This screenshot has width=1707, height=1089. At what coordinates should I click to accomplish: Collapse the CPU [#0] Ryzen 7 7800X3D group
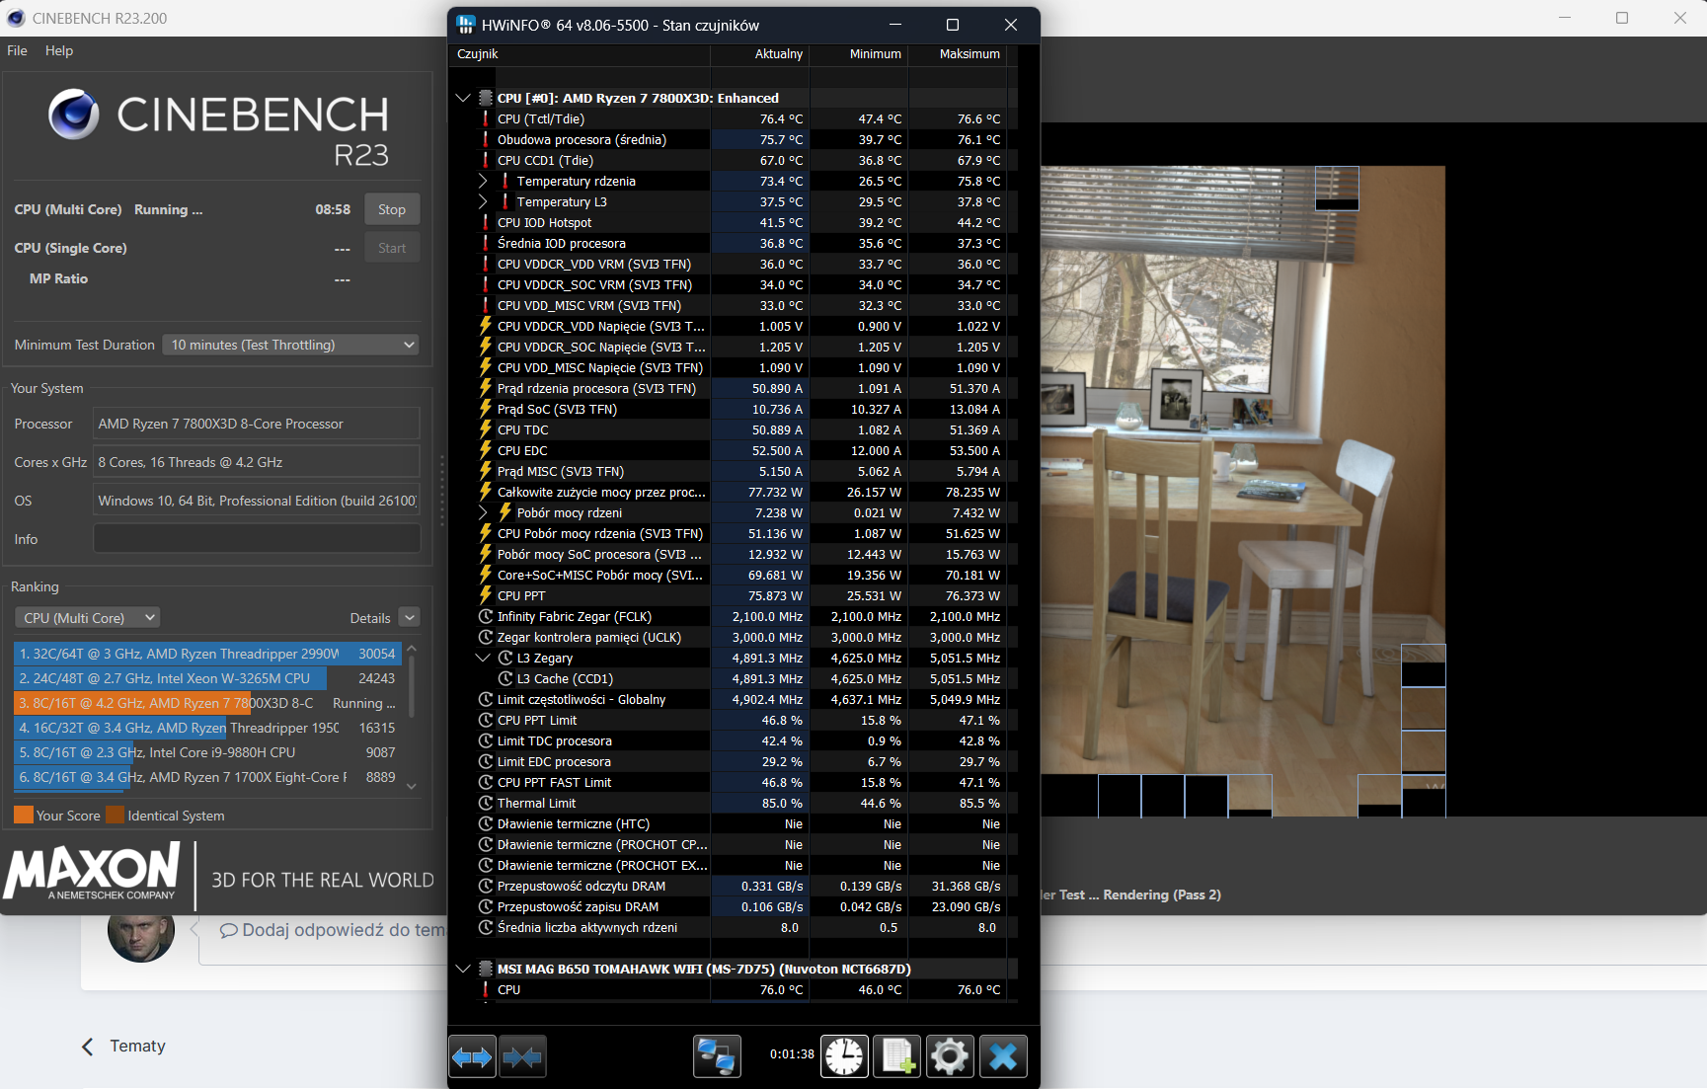pos(463,98)
